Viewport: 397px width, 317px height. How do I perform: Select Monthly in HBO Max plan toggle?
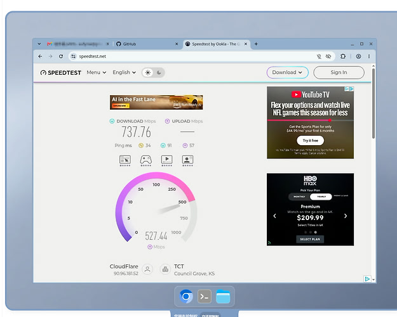299,197
